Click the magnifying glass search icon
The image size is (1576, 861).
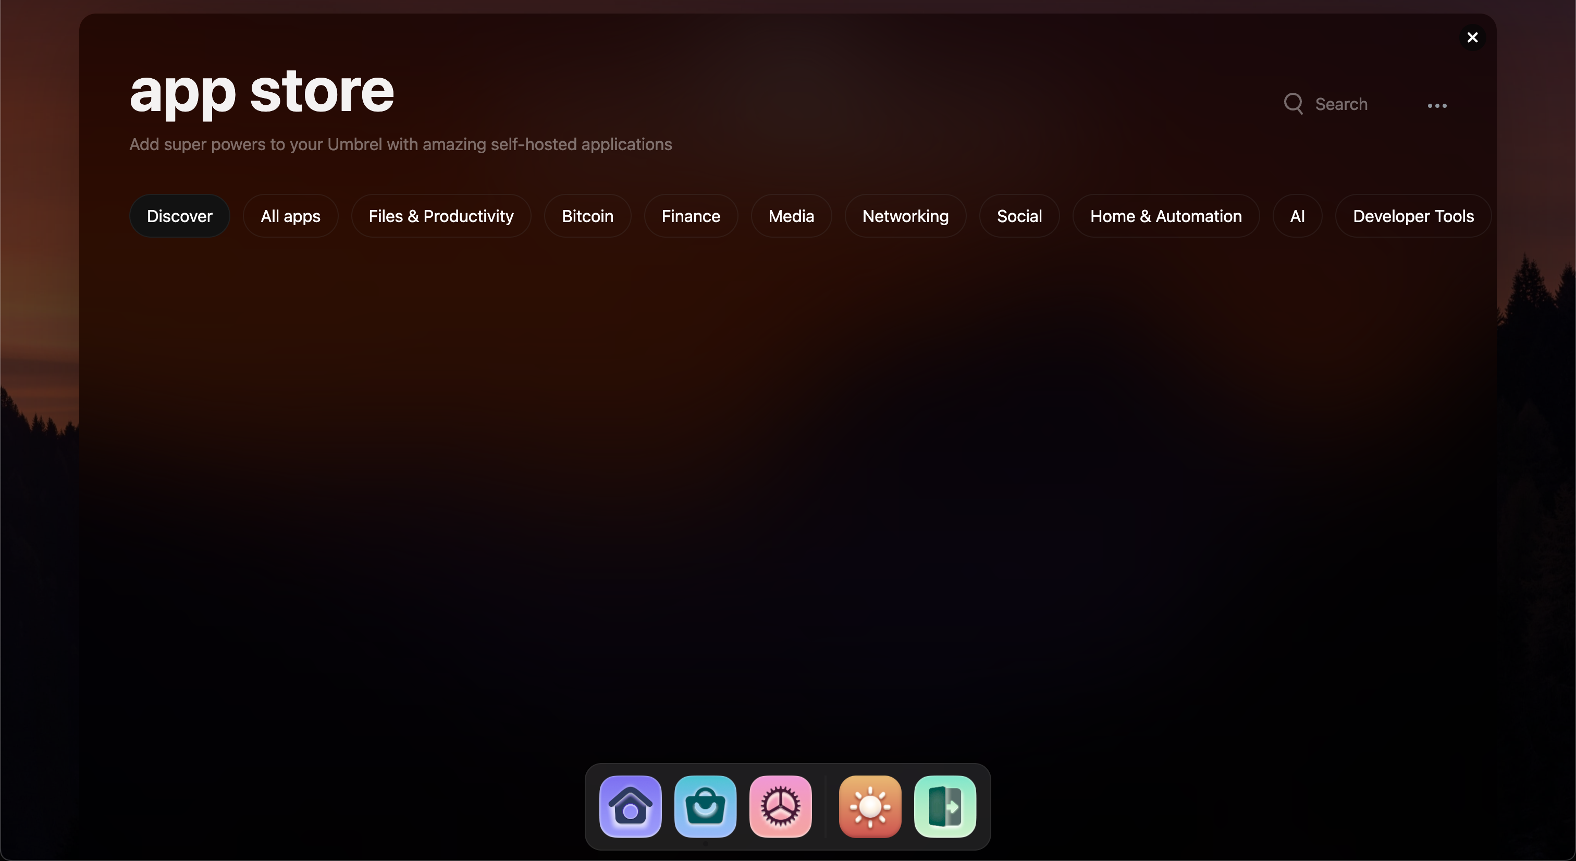tap(1294, 103)
